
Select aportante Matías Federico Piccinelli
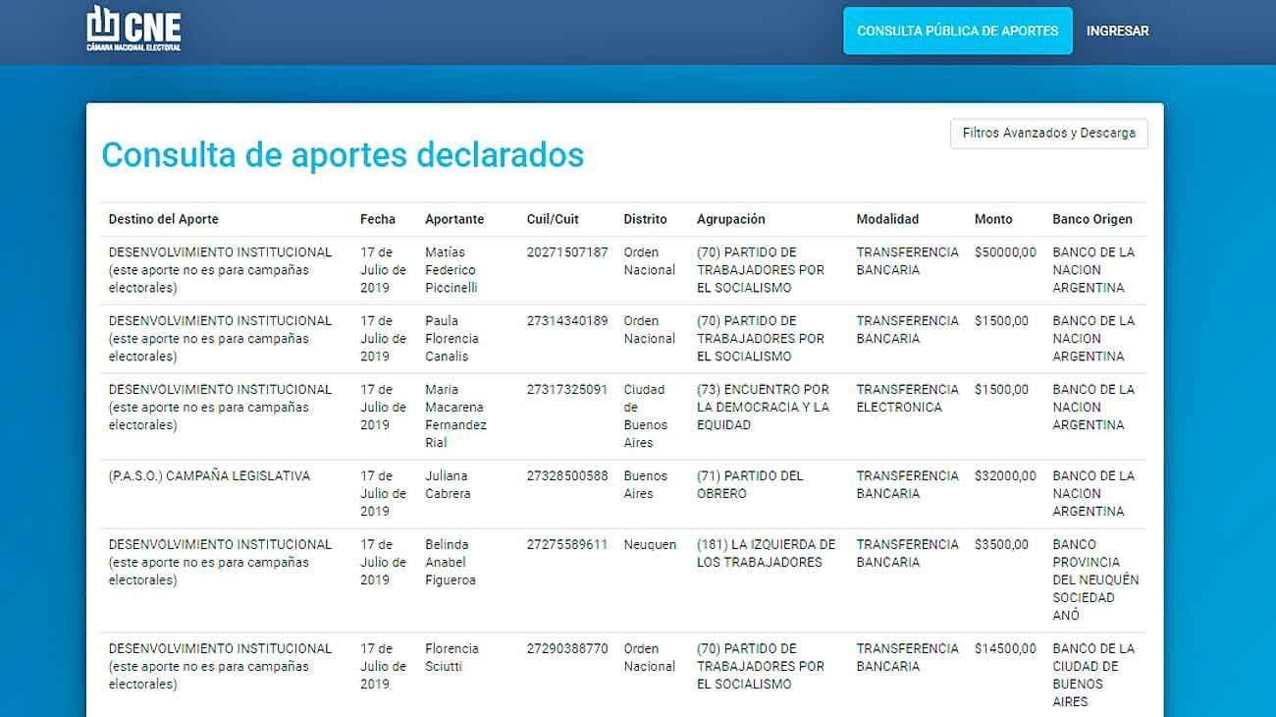point(451,270)
